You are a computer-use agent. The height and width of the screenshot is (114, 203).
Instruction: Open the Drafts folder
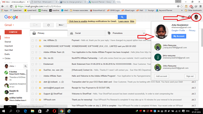(x=7, y=54)
